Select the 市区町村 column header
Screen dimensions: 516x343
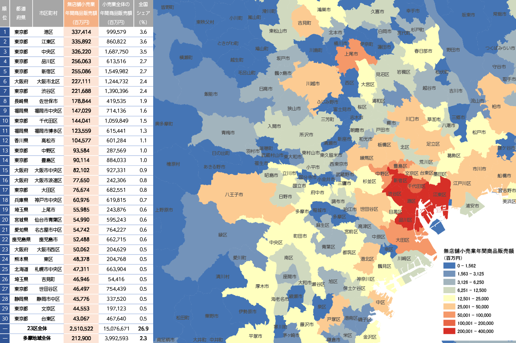pos(48,13)
